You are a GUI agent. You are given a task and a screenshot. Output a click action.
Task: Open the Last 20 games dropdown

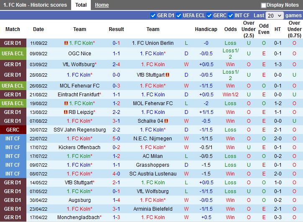tap(275, 15)
